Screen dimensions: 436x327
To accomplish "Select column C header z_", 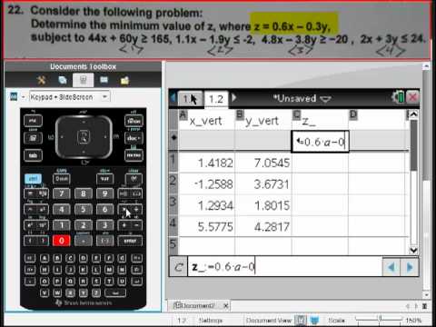I will (320, 120).
